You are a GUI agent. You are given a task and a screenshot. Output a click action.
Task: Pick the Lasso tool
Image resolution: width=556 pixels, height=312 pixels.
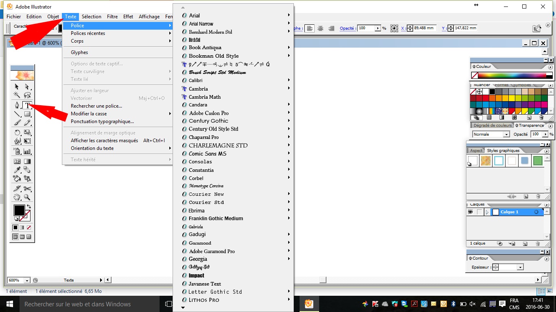click(27, 95)
